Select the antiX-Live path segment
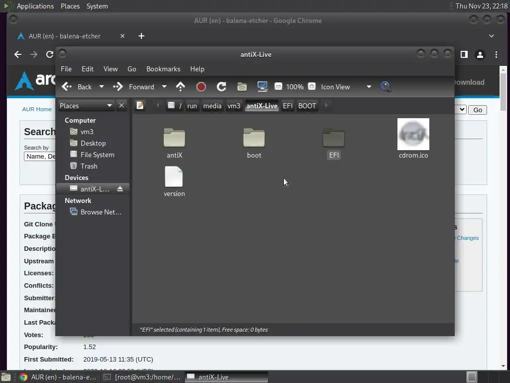The width and height of the screenshot is (510, 383). point(262,106)
